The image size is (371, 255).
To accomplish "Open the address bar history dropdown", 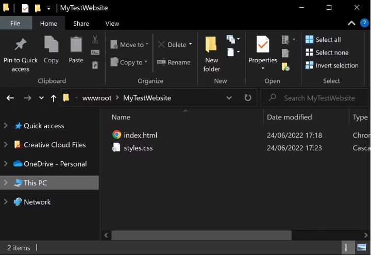I will (x=229, y=98).
